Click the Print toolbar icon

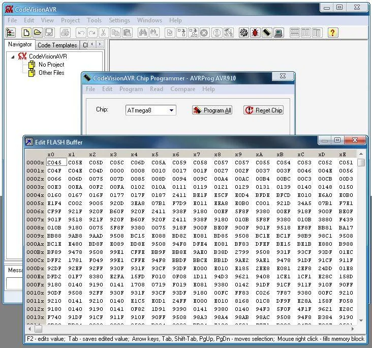coord(65,33)
